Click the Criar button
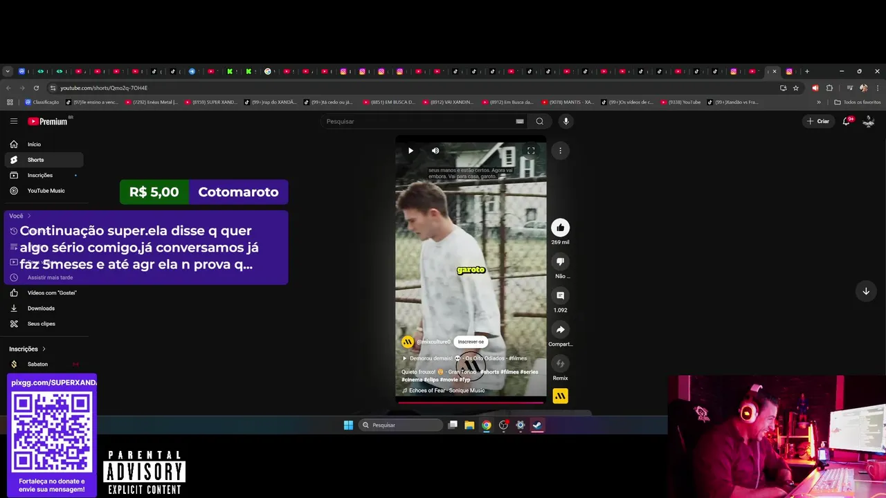This screenshot has height=498, width=886. [817, 121]
